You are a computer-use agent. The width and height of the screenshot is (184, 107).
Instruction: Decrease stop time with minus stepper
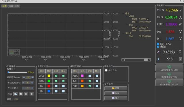(x=23, y=88)
